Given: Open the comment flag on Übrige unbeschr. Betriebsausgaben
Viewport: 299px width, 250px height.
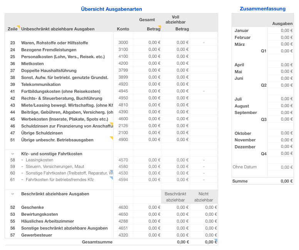Looking at the screenshot, I should coord(111,138).
